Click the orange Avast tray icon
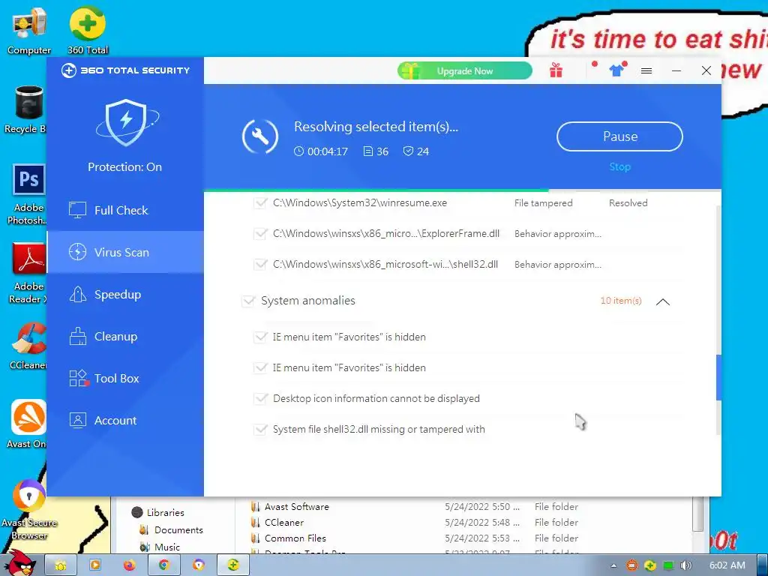Screen dimensions: 768x576 pos(631,565)
